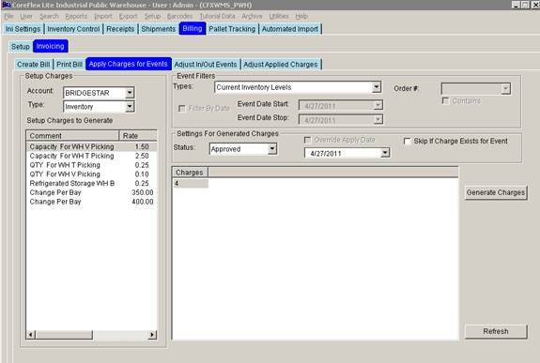Click the CoreFlex app icon in title bar

click(x=7, y=5)
